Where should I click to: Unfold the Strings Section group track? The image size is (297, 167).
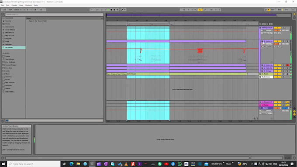[260, 28]
